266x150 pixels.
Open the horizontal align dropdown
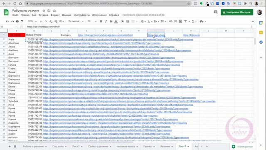(x=143, y=21)
